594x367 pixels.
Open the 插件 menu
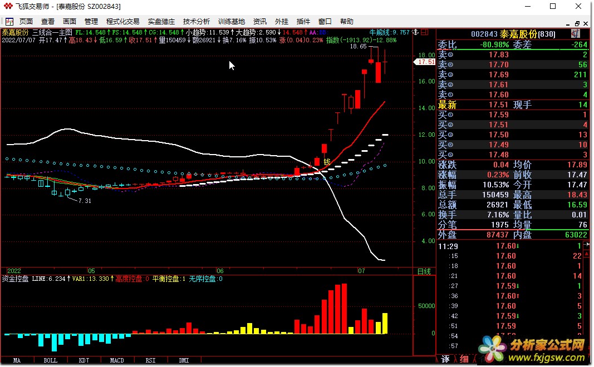[303, 22]
